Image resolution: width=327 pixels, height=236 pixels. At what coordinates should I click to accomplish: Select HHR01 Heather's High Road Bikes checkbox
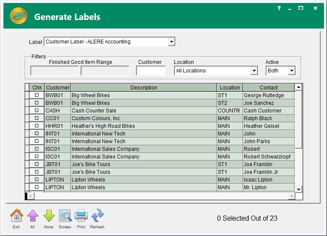[x=37, y=126]
